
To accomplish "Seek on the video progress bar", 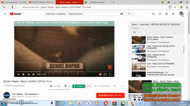I will coord(64,72).
